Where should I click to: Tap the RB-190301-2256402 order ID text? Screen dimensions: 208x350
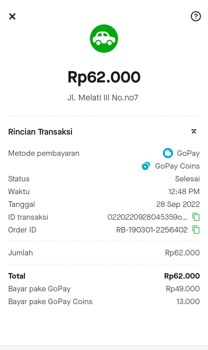pyautogui.click(x=152, y=230)
